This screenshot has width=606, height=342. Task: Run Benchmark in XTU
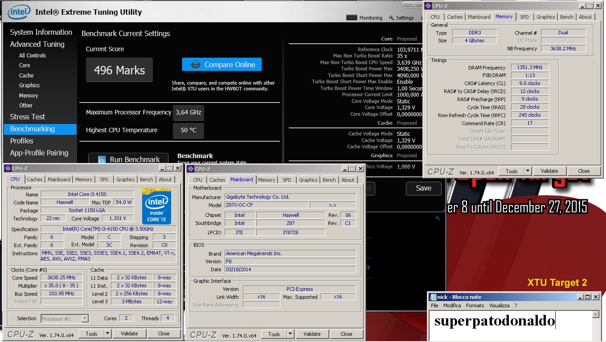tap(128, 159)
